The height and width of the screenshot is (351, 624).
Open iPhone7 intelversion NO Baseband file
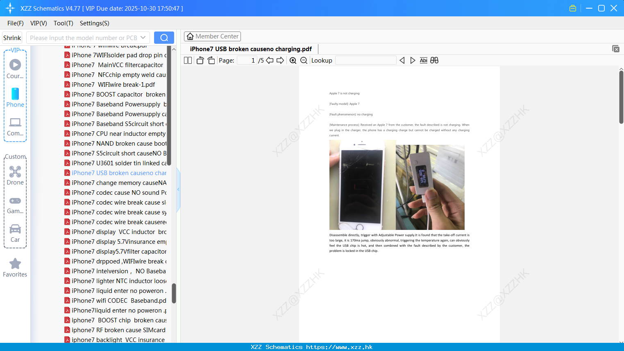click(x=115, y=271)
